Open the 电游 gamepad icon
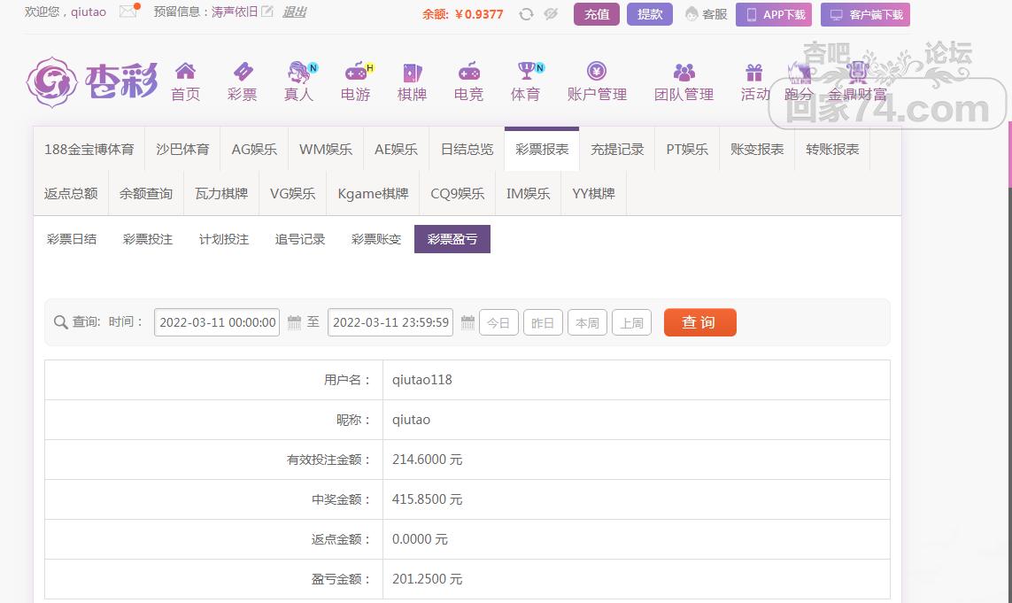This screenshot has width=1012, height=603. pyautogui.click(x=355, y=72)
